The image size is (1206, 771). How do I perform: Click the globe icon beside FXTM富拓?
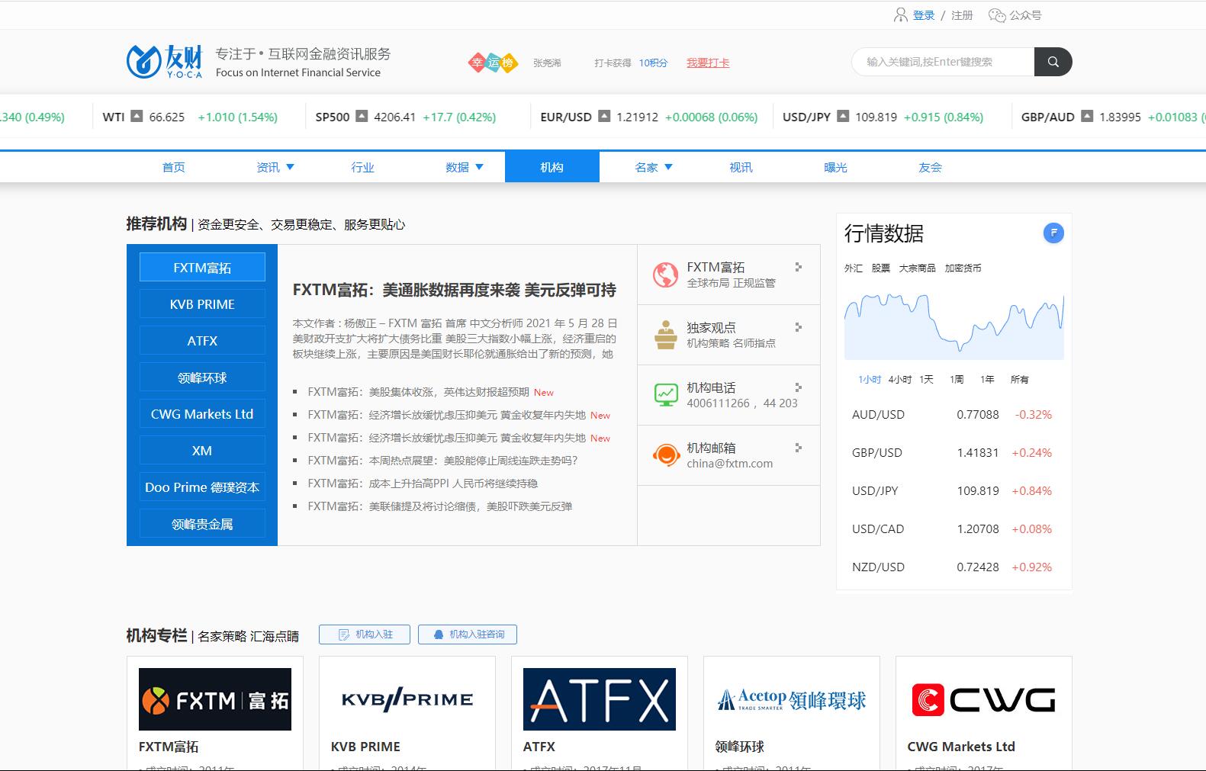(x=665, y=275)
